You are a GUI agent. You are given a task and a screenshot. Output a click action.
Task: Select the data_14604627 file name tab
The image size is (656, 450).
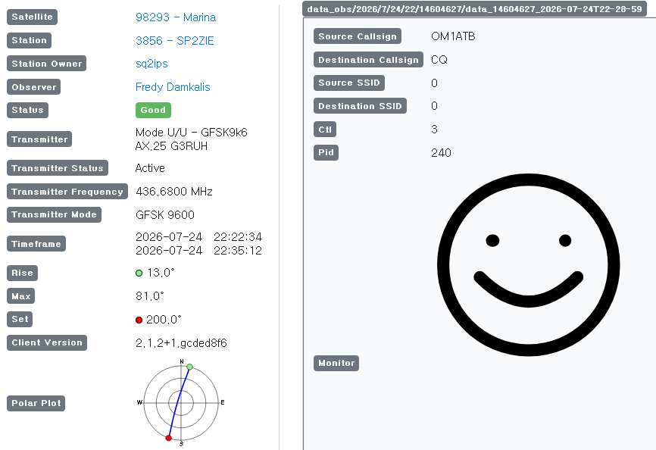[x=474, y=9]
